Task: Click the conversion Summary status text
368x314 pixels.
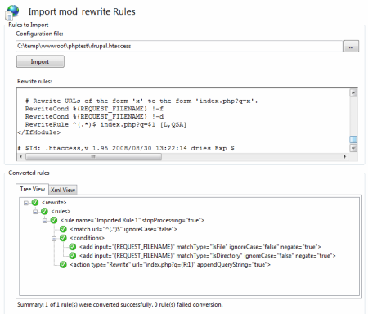Action: [x=120, y=305]
